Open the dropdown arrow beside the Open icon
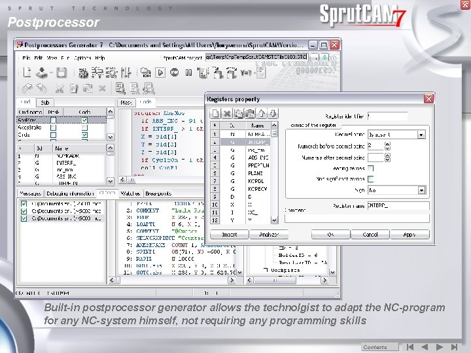471x353 pixels. click(x=51, y=73)
